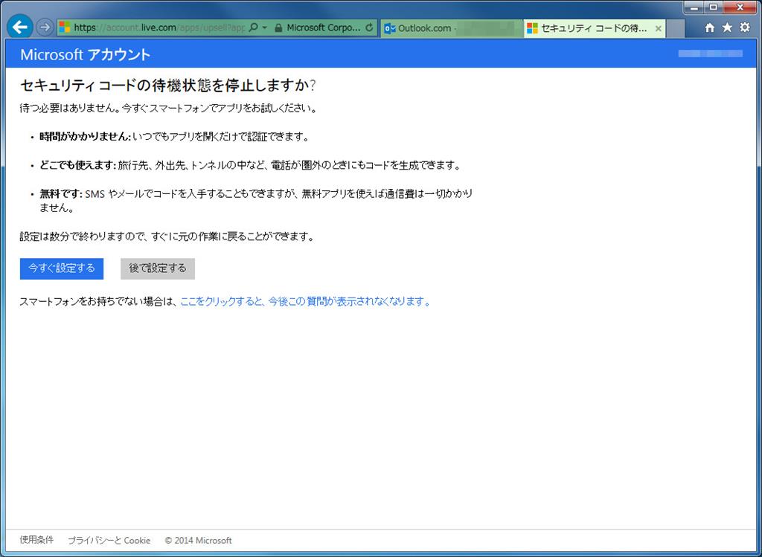Minimize the browser window
Viewport: 762px width, 557px height.
click(694, 7)
